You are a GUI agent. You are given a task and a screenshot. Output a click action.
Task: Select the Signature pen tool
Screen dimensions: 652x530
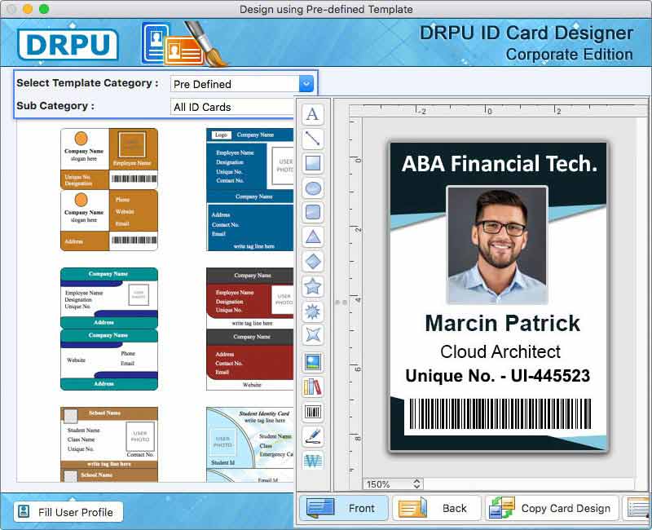click(313, 436)
